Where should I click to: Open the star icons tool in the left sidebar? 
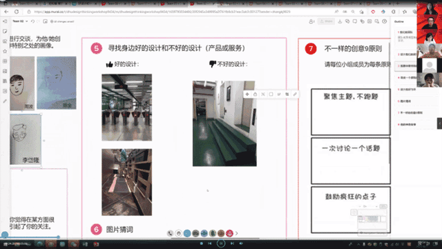pos(5,51)
